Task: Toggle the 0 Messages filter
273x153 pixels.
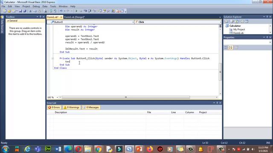Action: point(91,108)
